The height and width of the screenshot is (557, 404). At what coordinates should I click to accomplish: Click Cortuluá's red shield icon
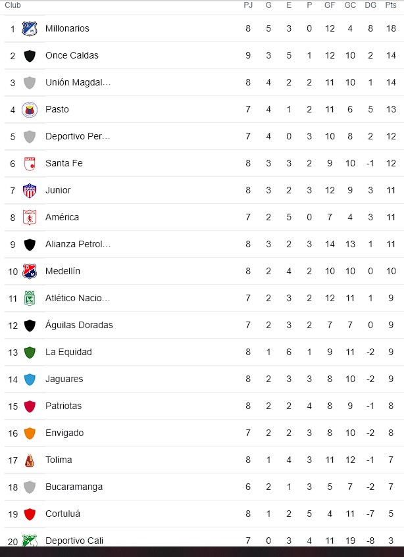click(30, 514)
